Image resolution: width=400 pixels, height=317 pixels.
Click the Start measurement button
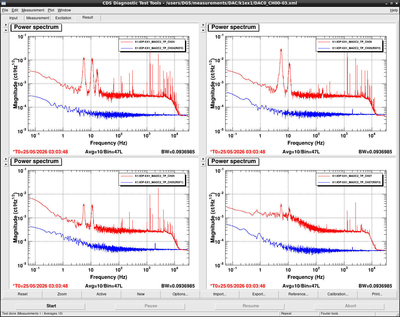pos(51,306)
